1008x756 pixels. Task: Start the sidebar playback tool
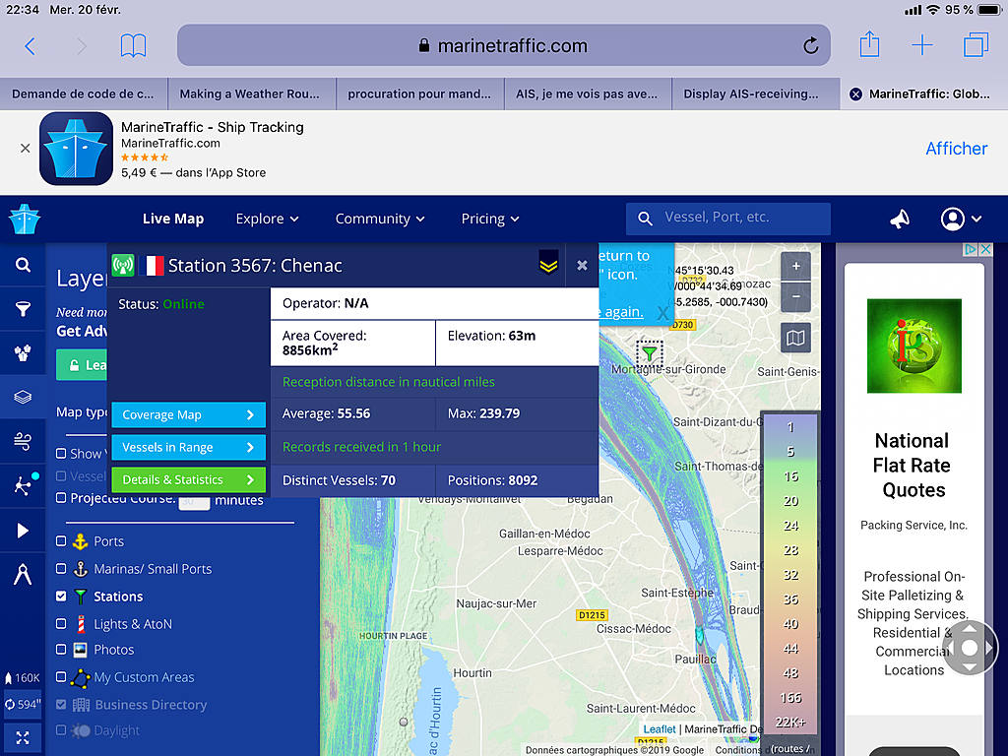(23, 531)
